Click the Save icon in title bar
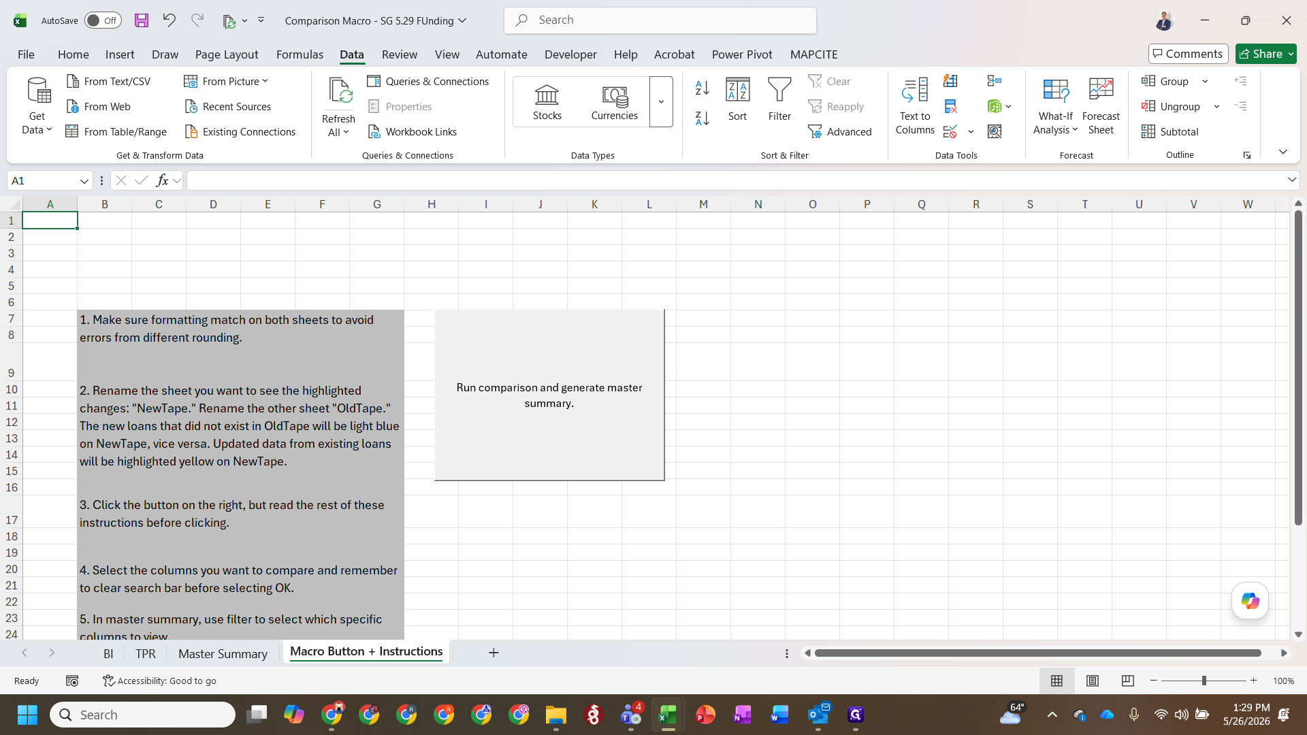 click(x=142, y=20)
